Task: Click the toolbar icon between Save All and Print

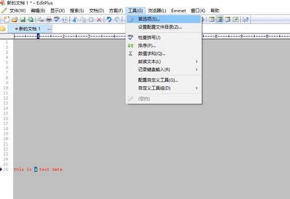Action: [x=40, y=19]
